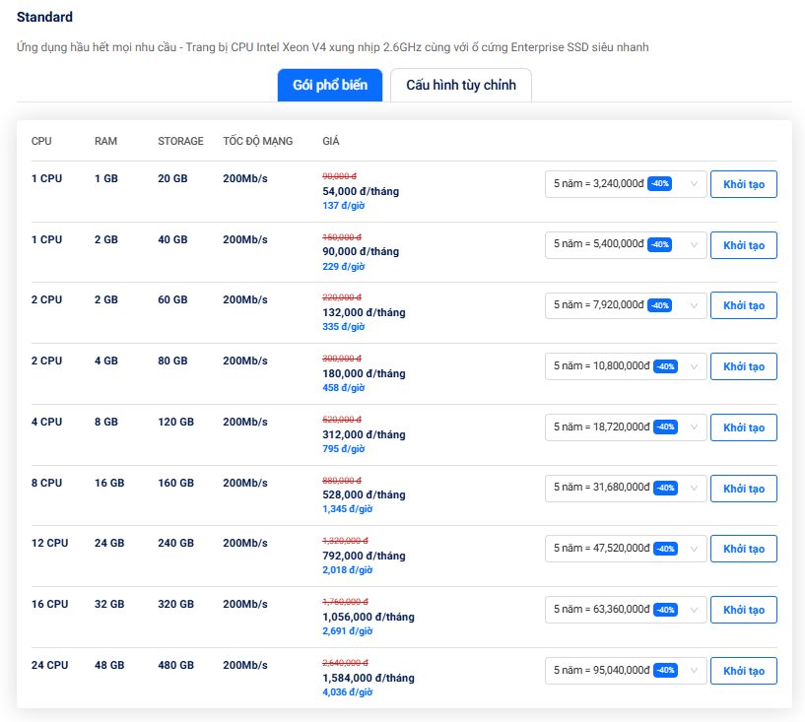Click the 20 GB storage cell
Screen dimensions: 805x722
pyautogui.click(x=172, y=178)
